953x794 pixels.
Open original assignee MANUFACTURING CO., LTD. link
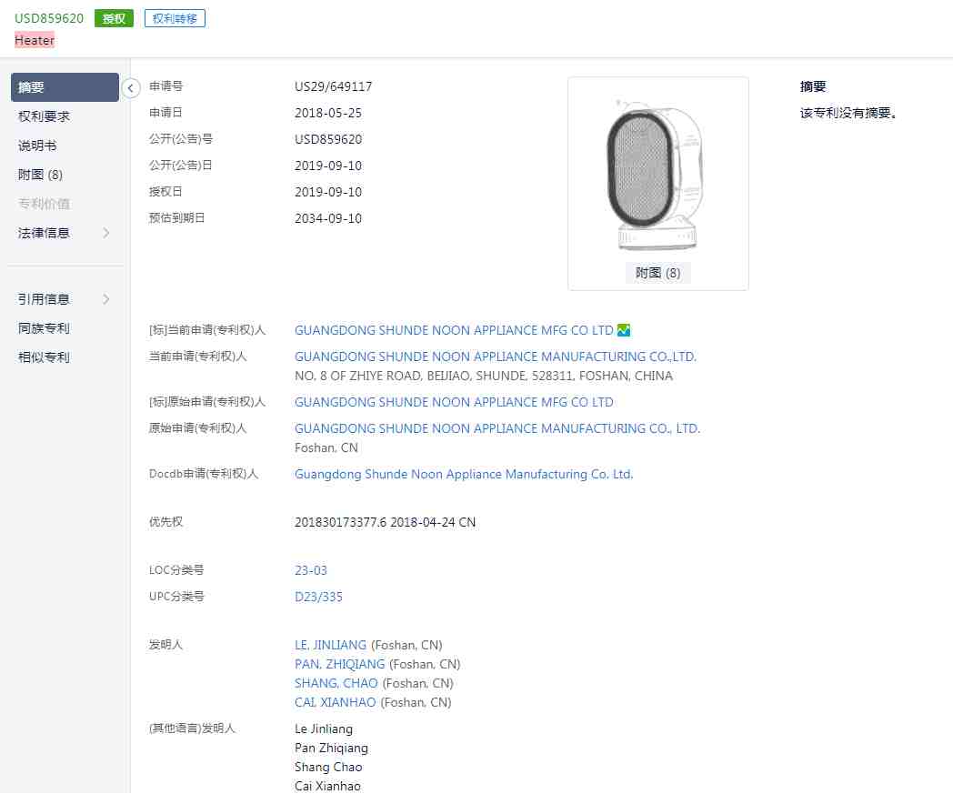tap(497, 428)
